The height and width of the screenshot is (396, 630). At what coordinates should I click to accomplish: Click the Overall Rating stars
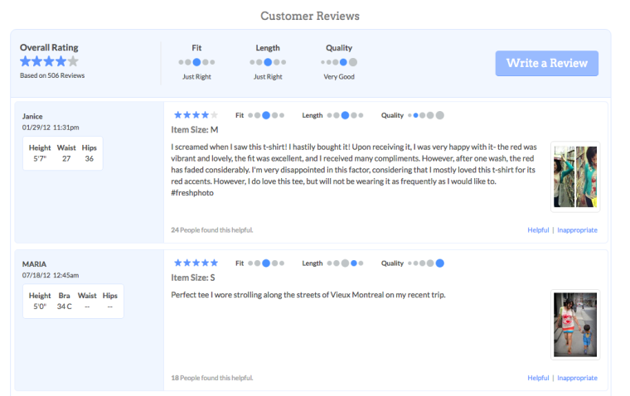point(49,61)
